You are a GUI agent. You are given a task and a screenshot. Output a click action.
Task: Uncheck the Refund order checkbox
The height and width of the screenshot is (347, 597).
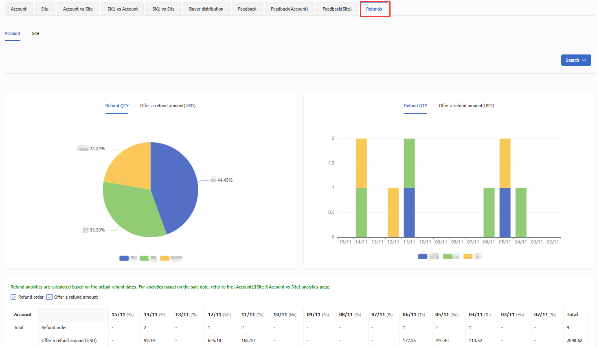[13, 297]
